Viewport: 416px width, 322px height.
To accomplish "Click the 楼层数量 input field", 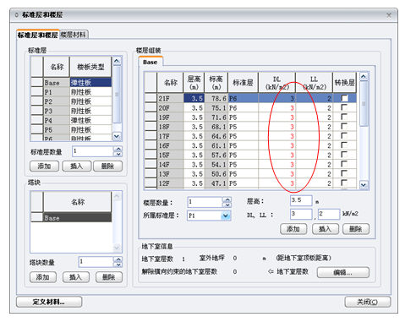I will (205, 202).
